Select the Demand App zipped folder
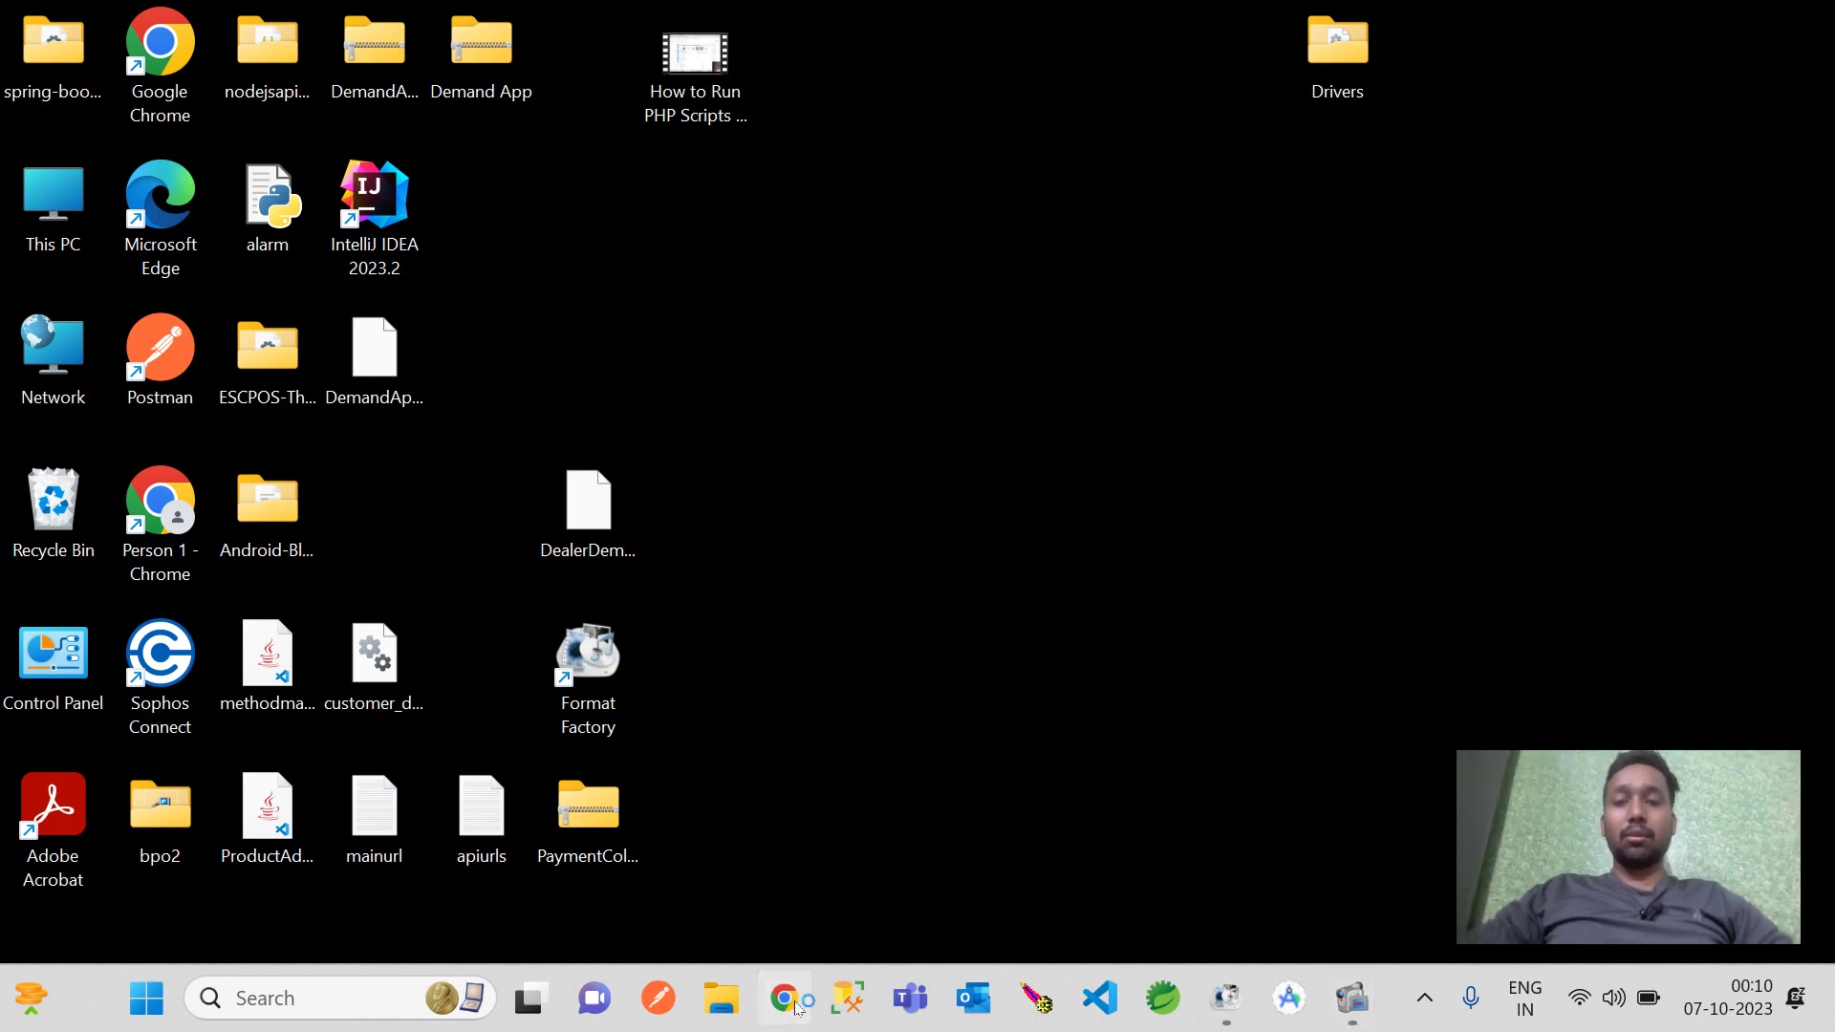Screen dimensions: 1835x1032 [x=482, y=57]
